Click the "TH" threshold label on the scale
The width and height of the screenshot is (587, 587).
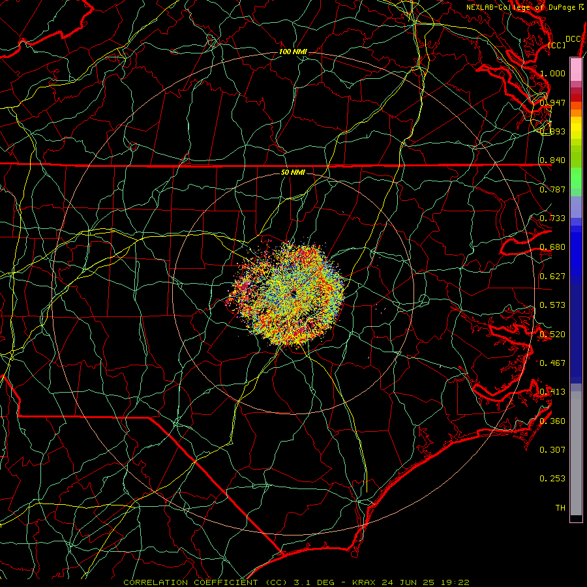click(x=560, y=508)
